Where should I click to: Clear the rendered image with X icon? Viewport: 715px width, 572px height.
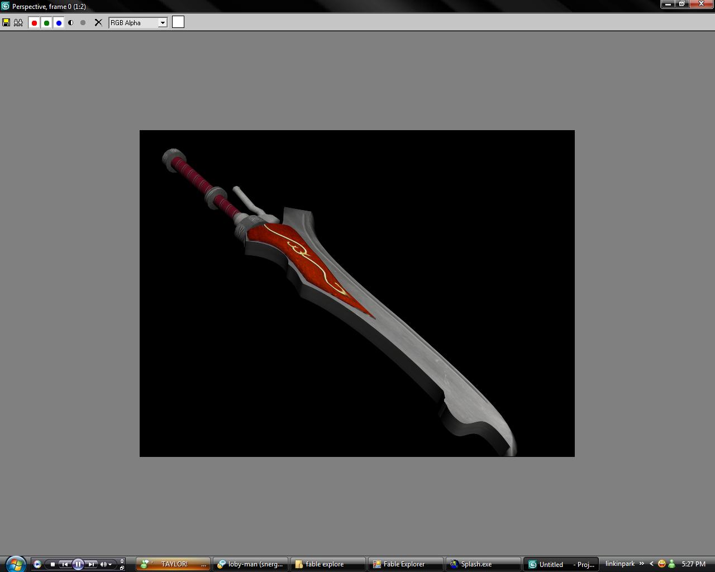pyautogui.click(x=98, y=23)
